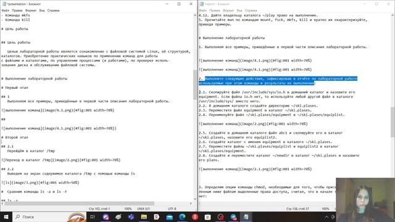Open the Microsoft Teams taskbar icon

click(x=131, y=216)
